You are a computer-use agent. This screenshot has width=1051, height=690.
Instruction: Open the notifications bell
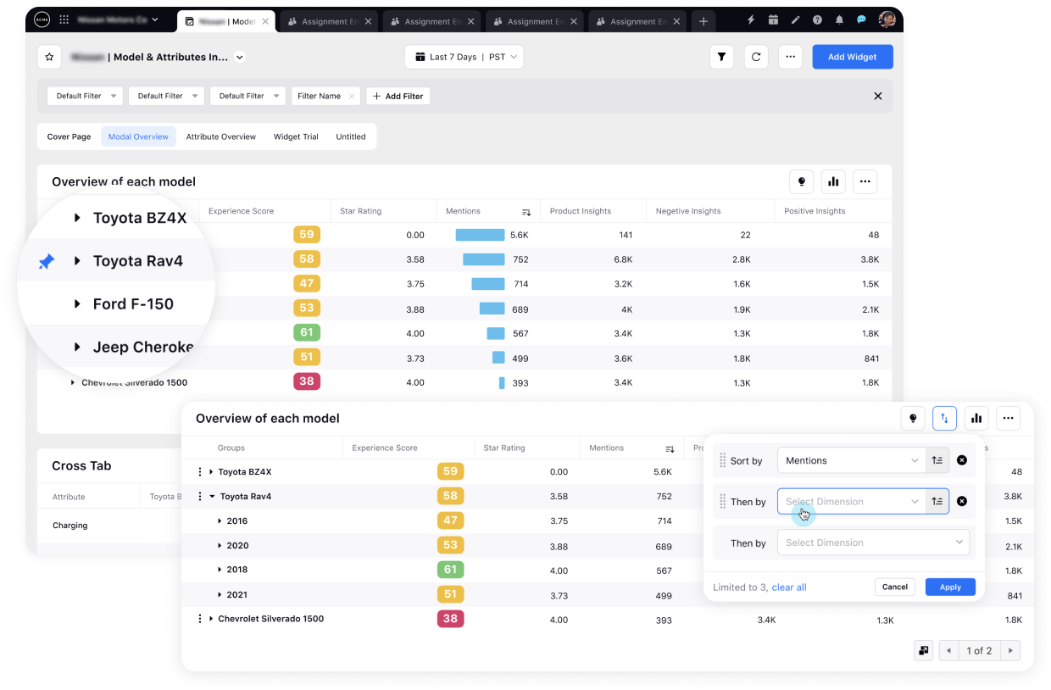click(838, 19)
